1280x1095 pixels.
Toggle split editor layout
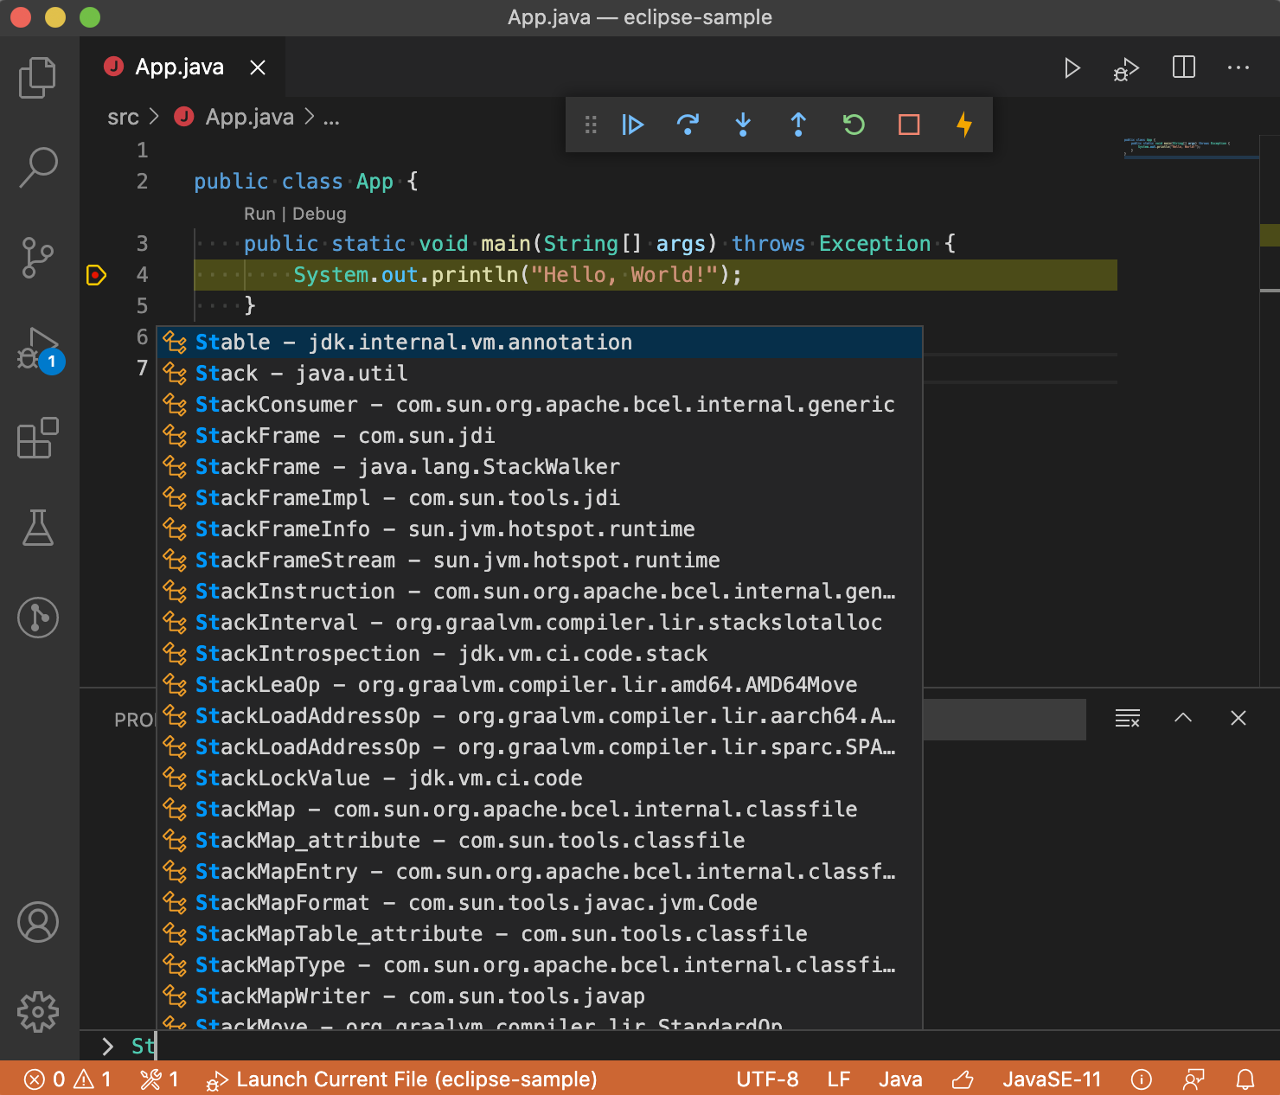[x=1183, y=67]
